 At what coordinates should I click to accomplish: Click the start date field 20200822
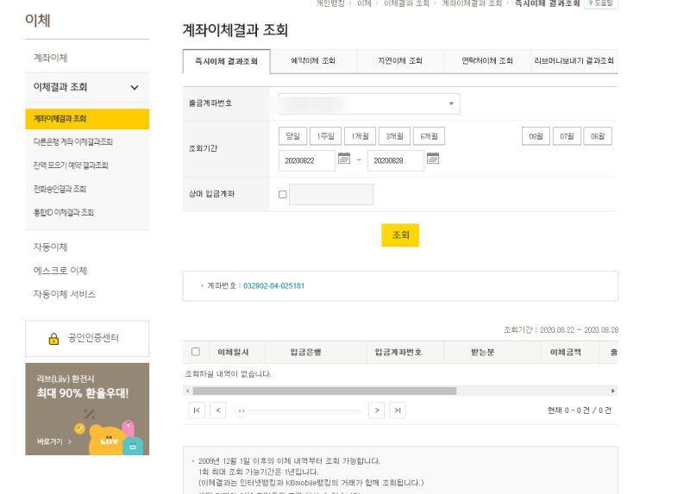coord(307,161)
